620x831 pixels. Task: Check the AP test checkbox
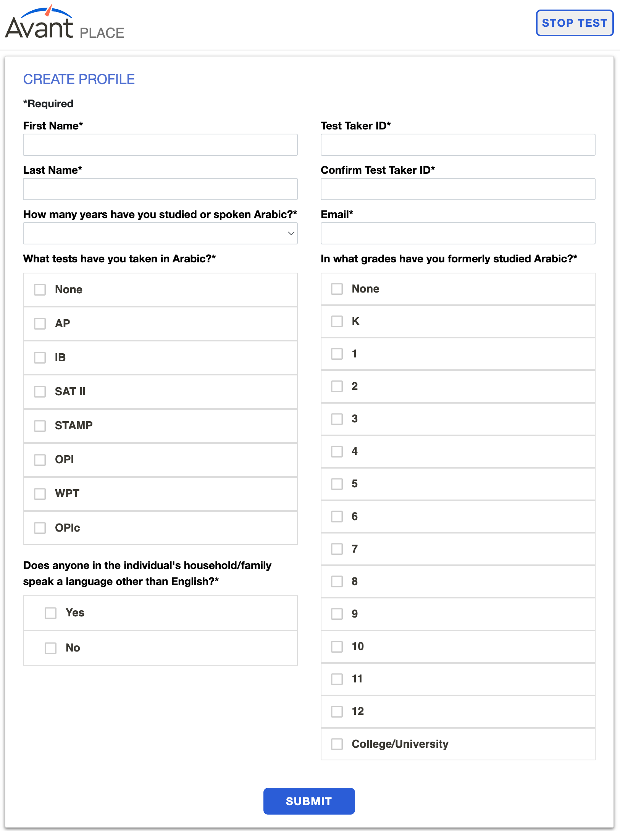tap(40, 324)
